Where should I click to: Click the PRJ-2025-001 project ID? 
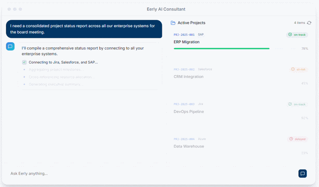coord(184,35)
